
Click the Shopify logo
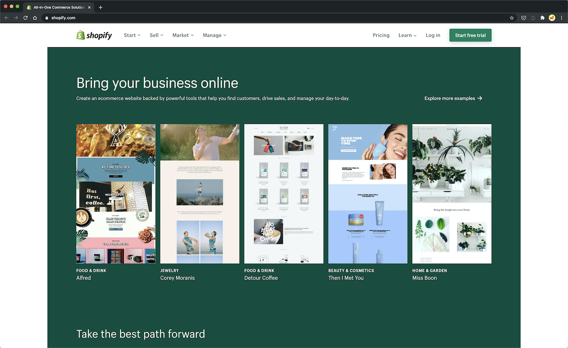click(x=94, y=35)
